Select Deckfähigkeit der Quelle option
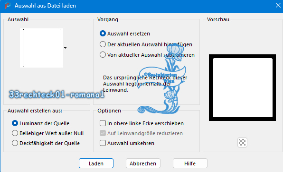The width and height of the screenshot is (283, 172). pos(15,143)
